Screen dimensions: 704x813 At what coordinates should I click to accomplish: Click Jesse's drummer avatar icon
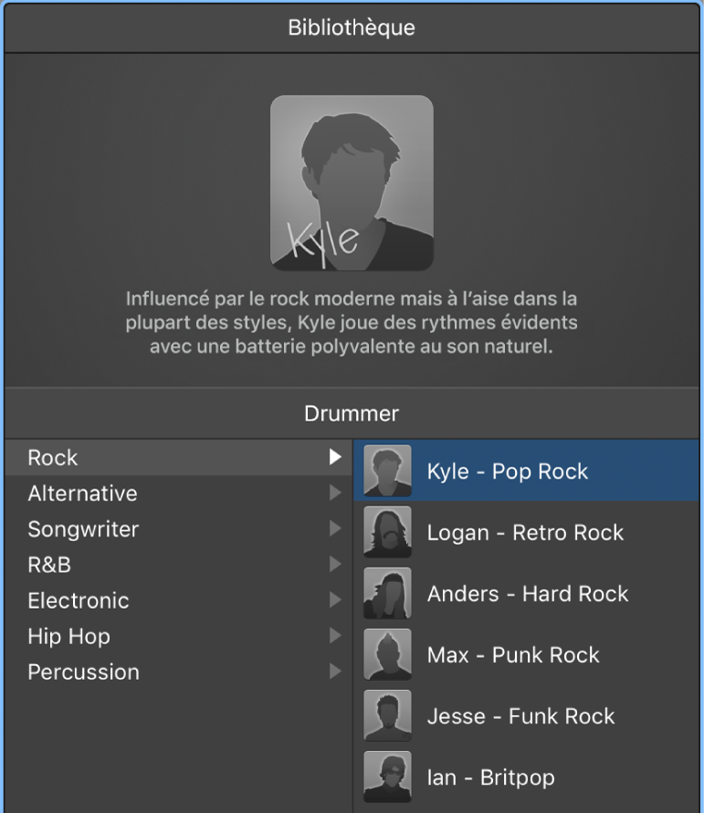[x=387, y=715]
